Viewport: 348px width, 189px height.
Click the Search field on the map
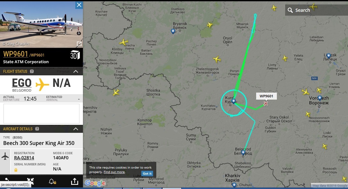point(316,10)
